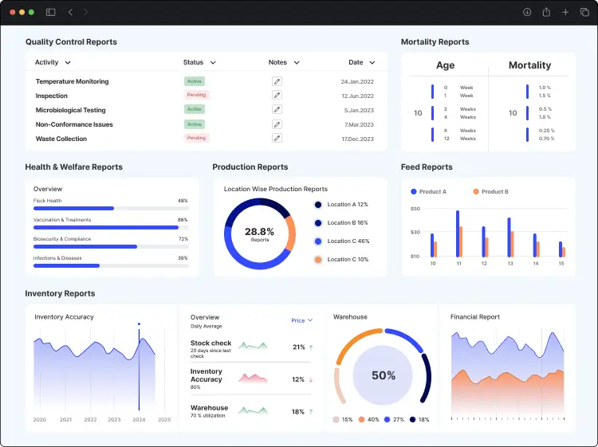The image size is (598, 447).
Task: Click the 2021 label on Inventory Accuracy axis
Action: [65, 420]
